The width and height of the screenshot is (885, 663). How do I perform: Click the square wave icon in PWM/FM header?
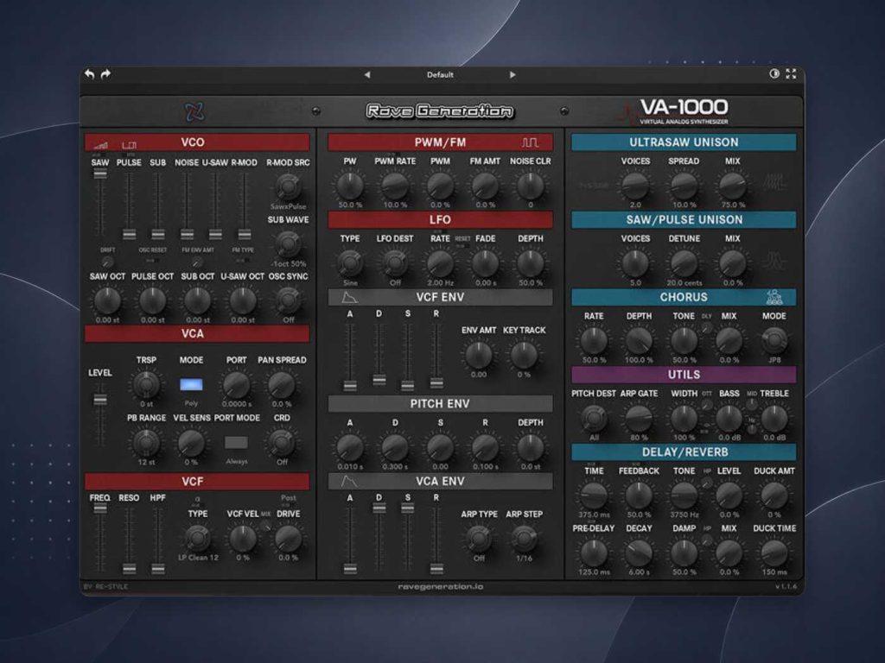530,142
